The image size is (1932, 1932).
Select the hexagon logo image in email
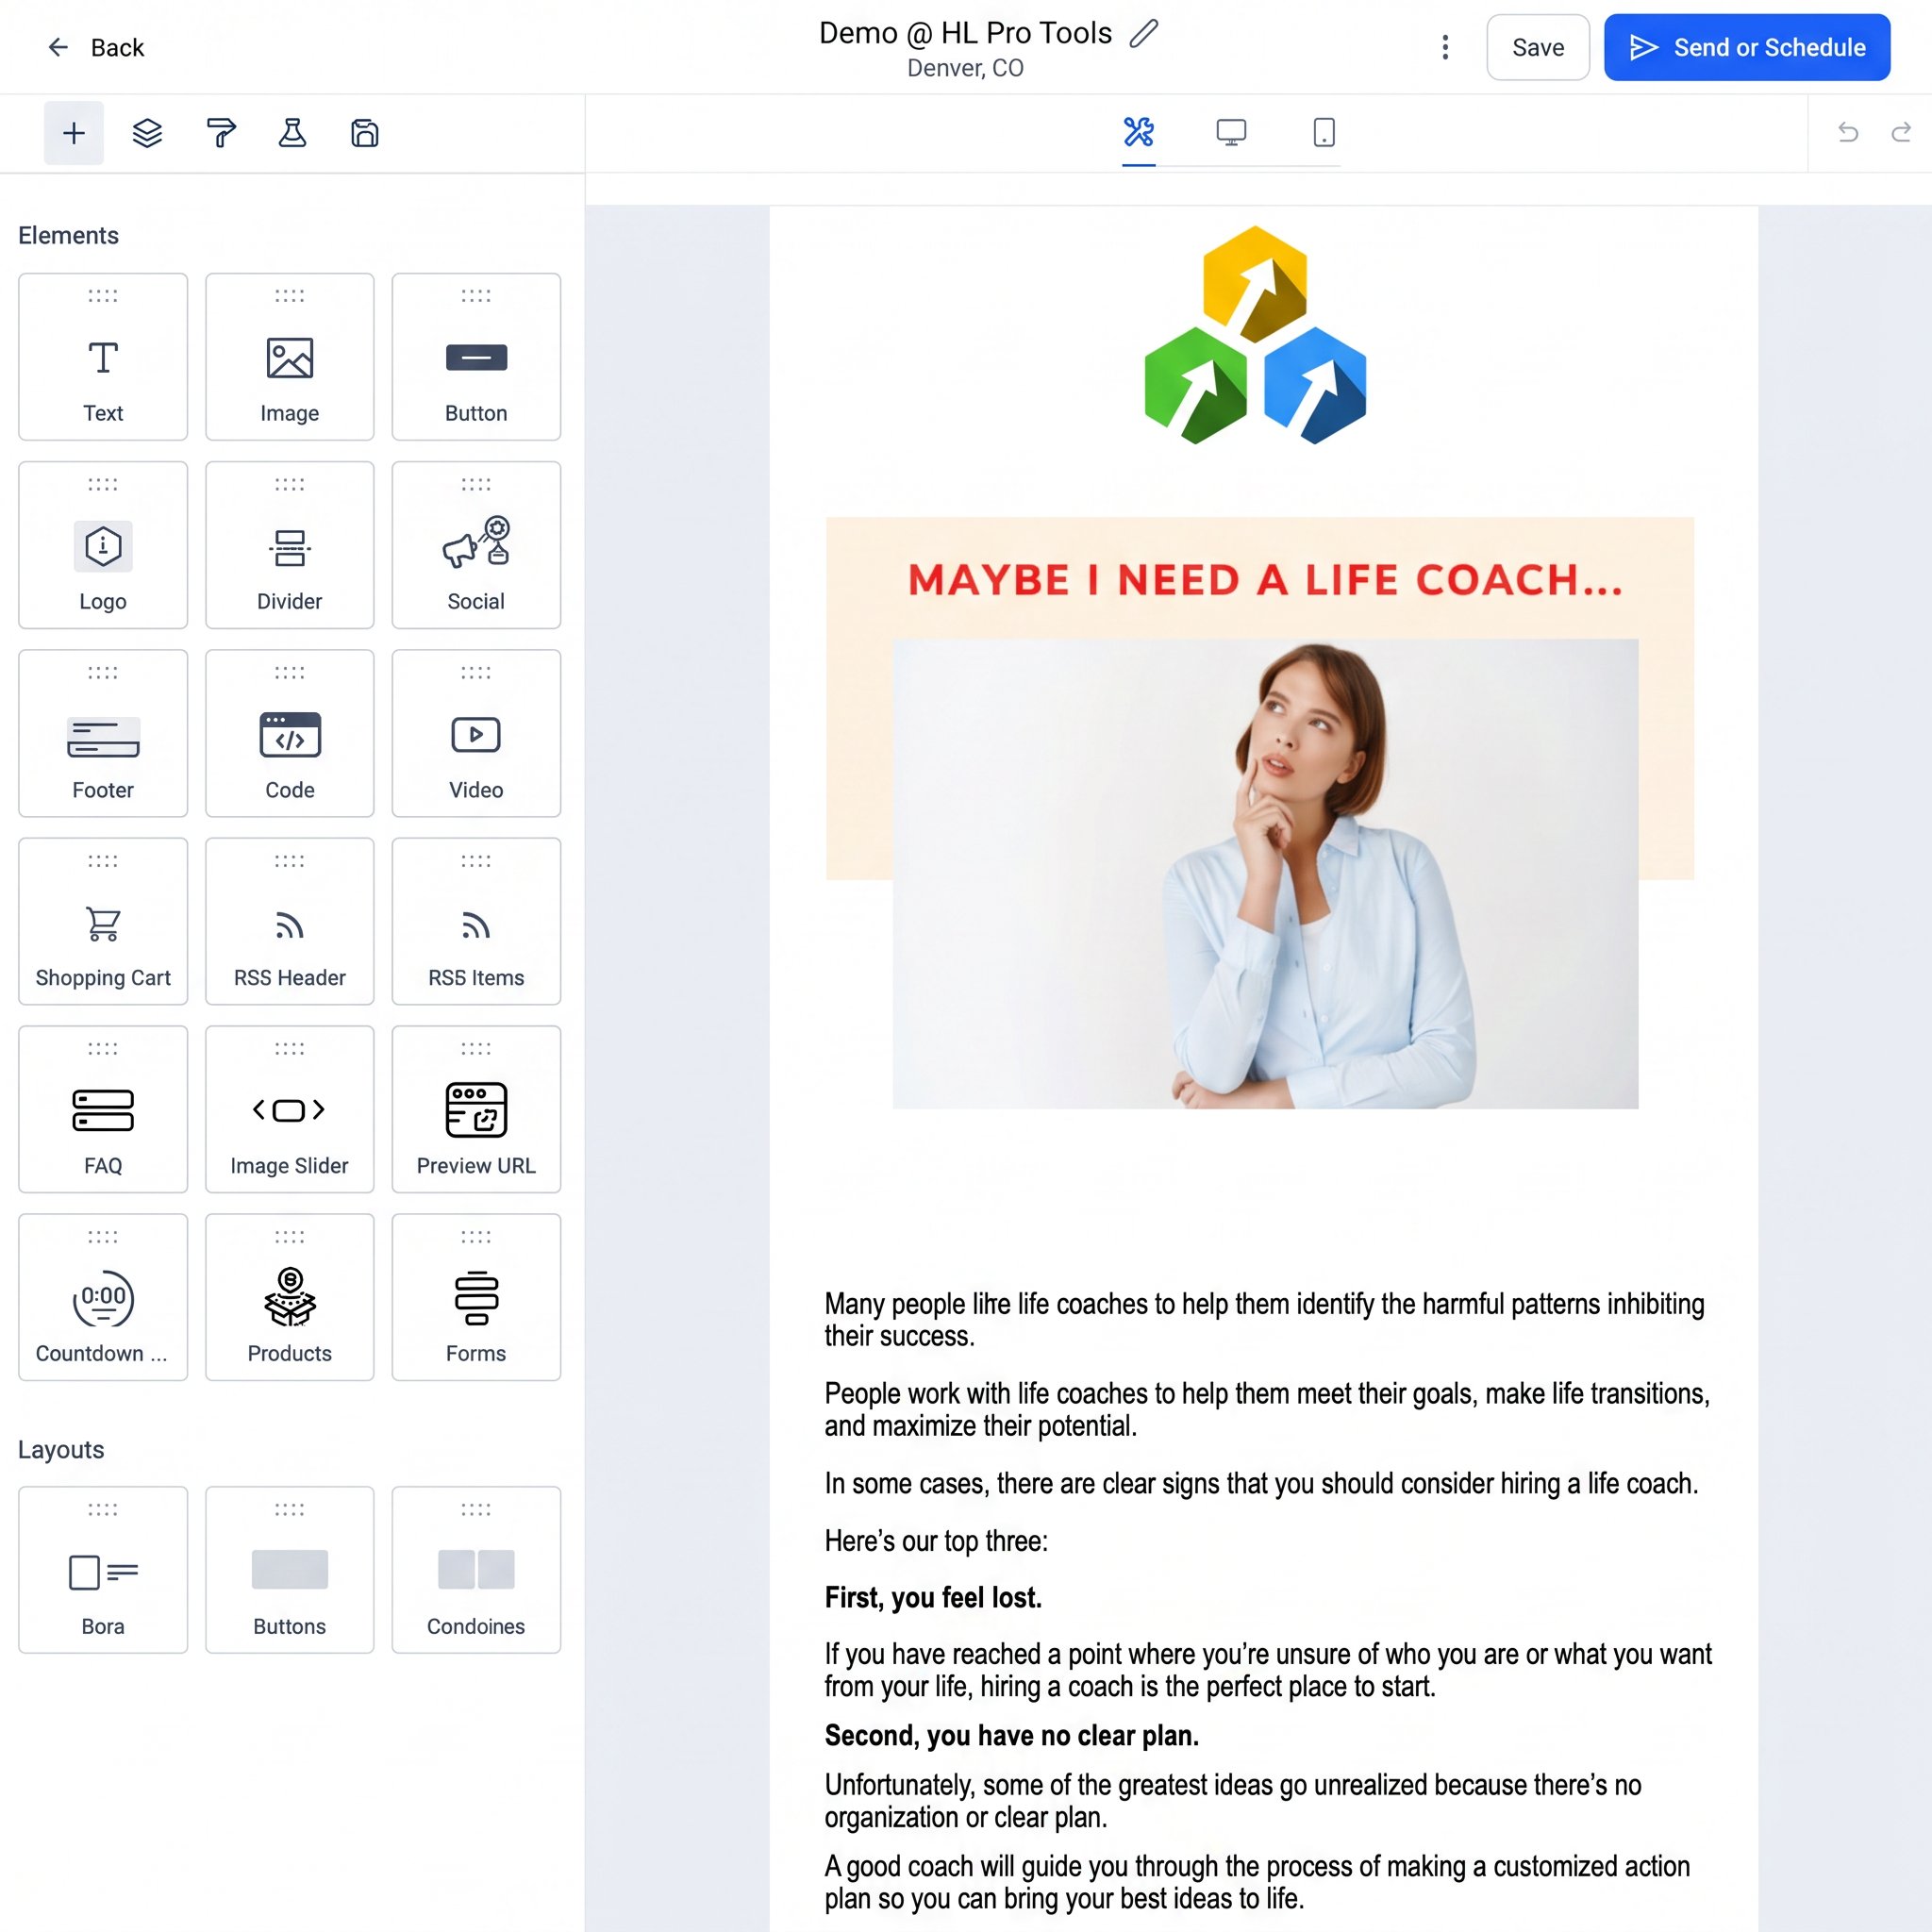pyautogui.click(x=1255, y=335)
